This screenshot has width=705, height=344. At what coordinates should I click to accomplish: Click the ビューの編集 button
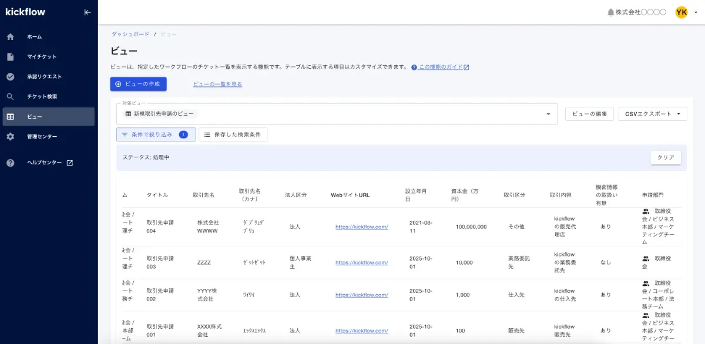590,114
